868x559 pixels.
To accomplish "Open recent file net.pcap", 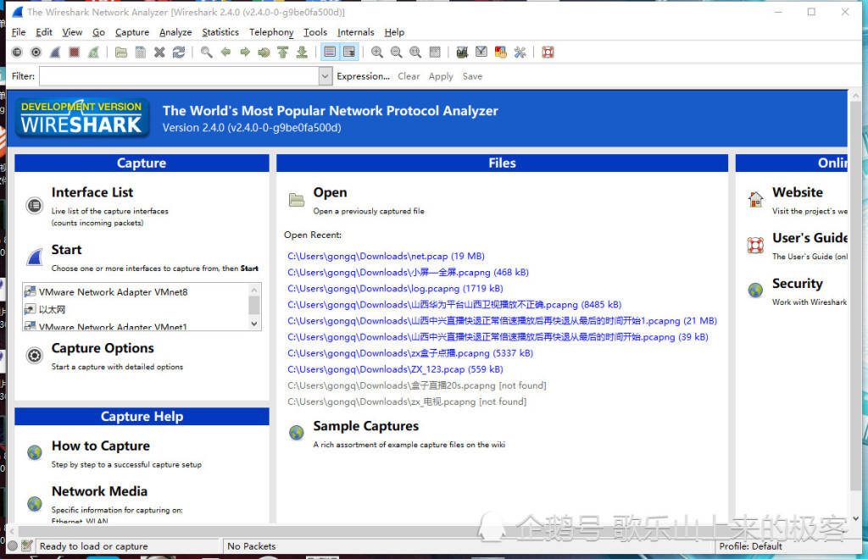I will tap(386, 256).
